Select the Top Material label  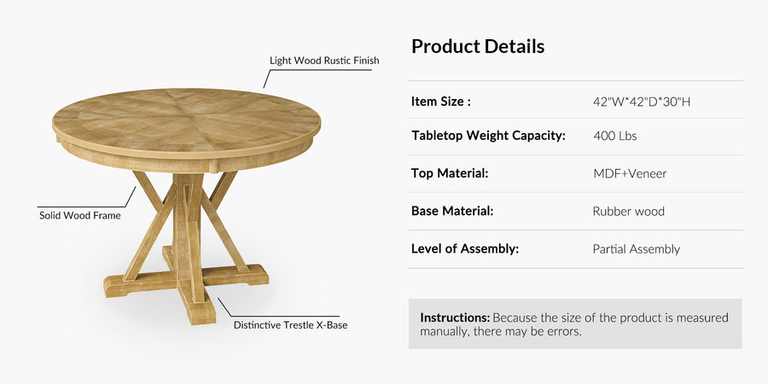pos(450,173)
